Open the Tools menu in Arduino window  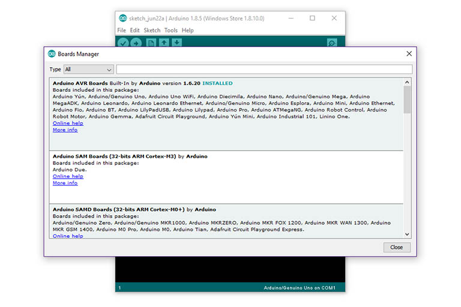[171, 30]
